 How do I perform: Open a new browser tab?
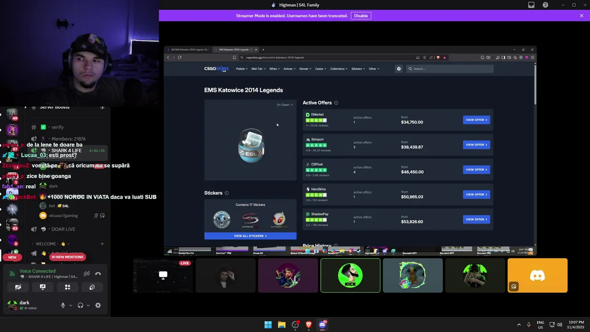(x=263, y=50)
